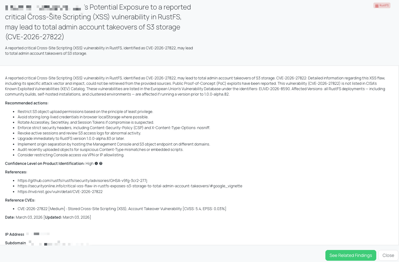Open the securityonline.info article link
399x262 pixels.
pos(130,186)
